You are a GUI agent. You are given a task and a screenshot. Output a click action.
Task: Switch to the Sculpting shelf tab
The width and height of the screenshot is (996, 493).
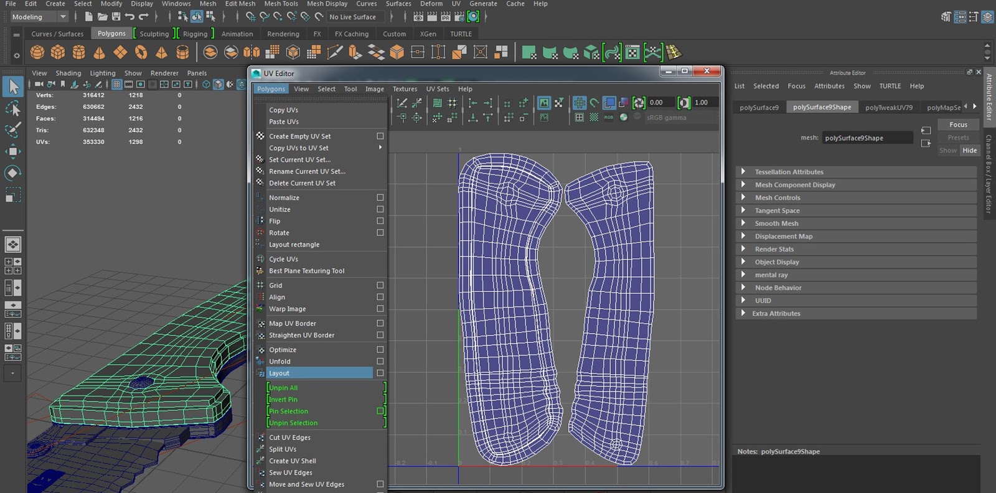click(x=154, y=34)
